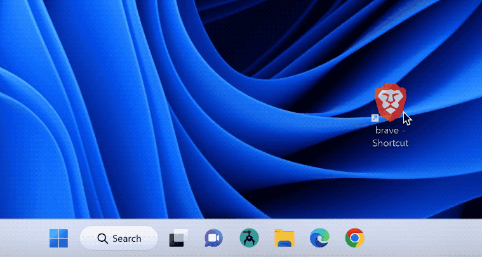Select the brave Shortcut desktop icon

(x=390, y=103)
